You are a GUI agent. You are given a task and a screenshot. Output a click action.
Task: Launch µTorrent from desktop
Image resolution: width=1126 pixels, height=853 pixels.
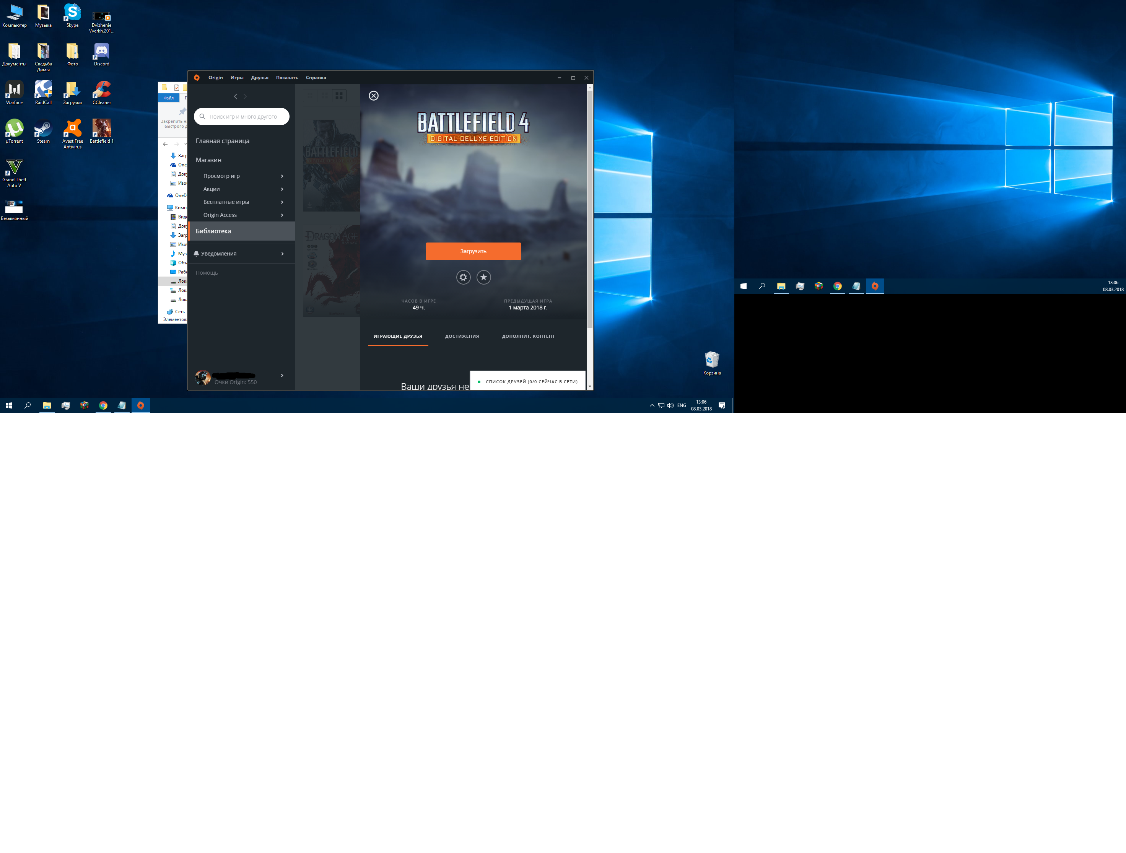[x=14, y=132]
